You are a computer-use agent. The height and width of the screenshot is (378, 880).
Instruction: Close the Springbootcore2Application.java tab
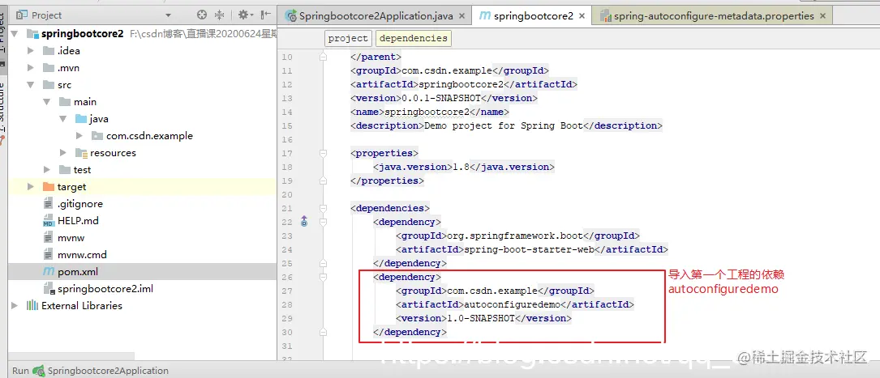(461, 16)
